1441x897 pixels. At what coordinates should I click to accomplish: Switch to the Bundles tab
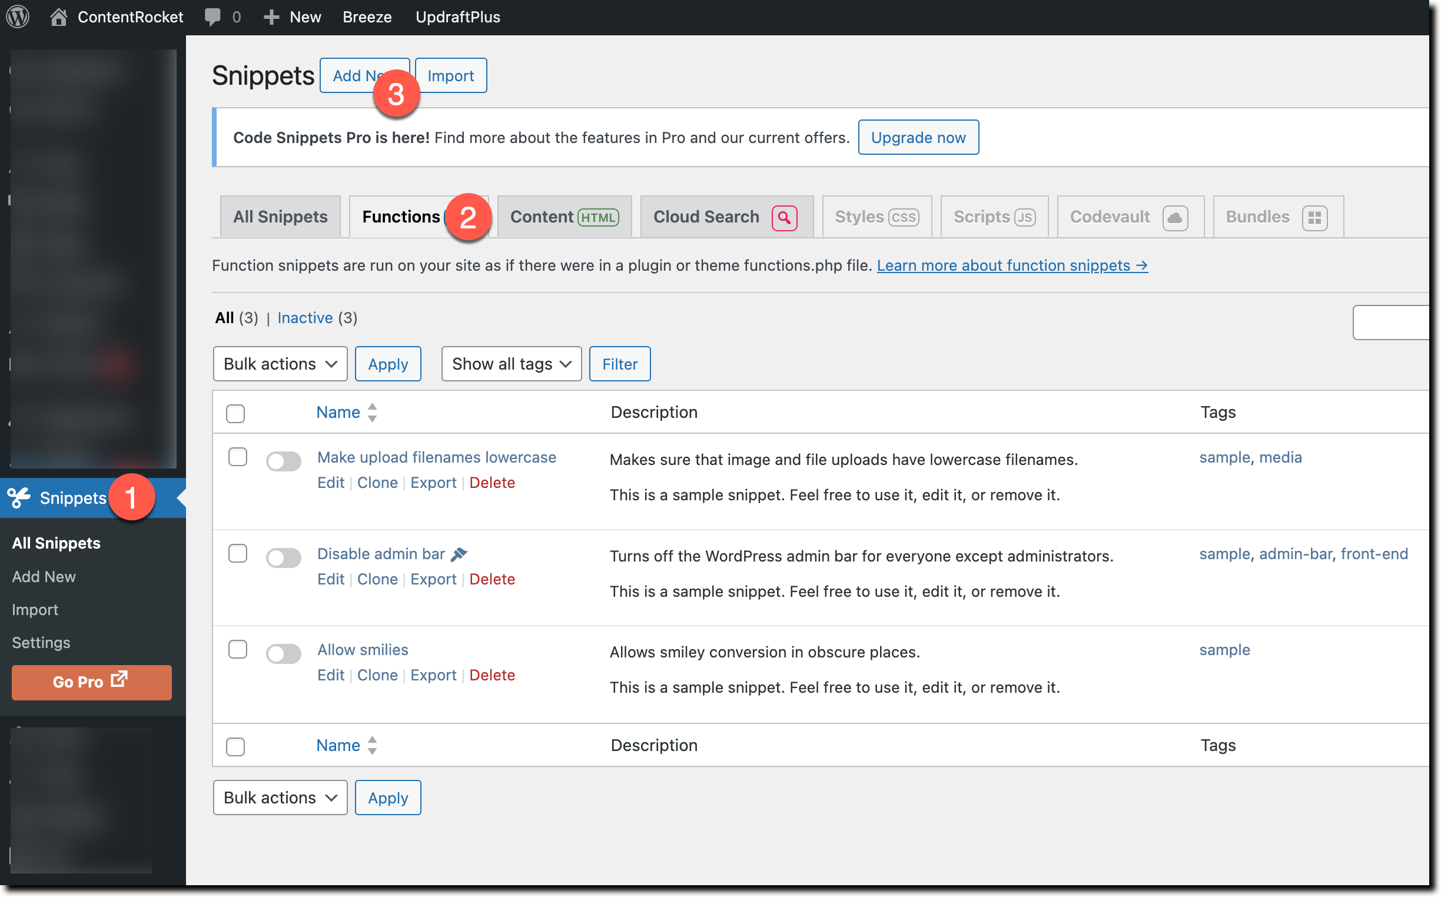pos(1278,217)
